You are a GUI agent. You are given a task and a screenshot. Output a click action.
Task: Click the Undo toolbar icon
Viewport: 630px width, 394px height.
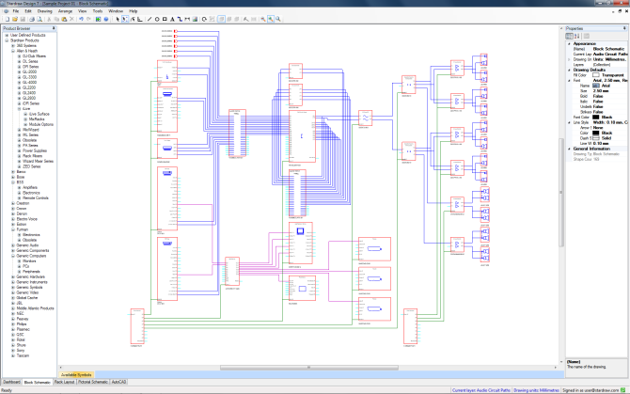point(81,18)
